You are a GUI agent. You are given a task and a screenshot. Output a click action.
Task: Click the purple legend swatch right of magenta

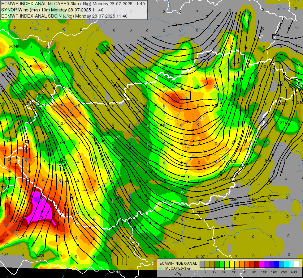point(267,264)
